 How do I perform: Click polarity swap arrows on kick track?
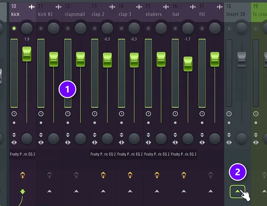pos(14,135)
